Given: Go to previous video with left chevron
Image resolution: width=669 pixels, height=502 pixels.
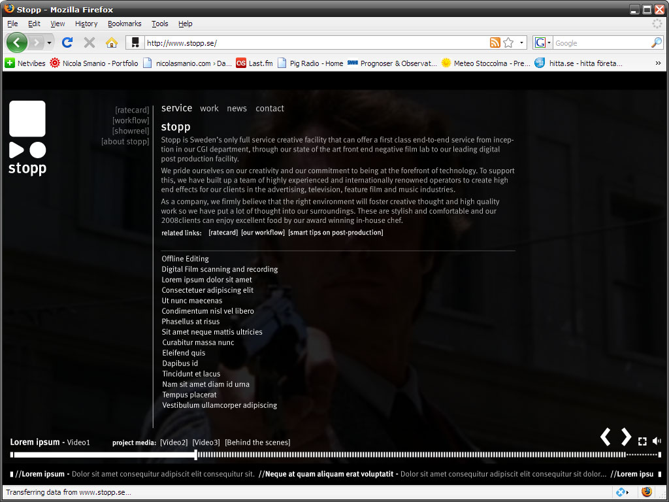Looking at the screenshot, I should point(606,437).
